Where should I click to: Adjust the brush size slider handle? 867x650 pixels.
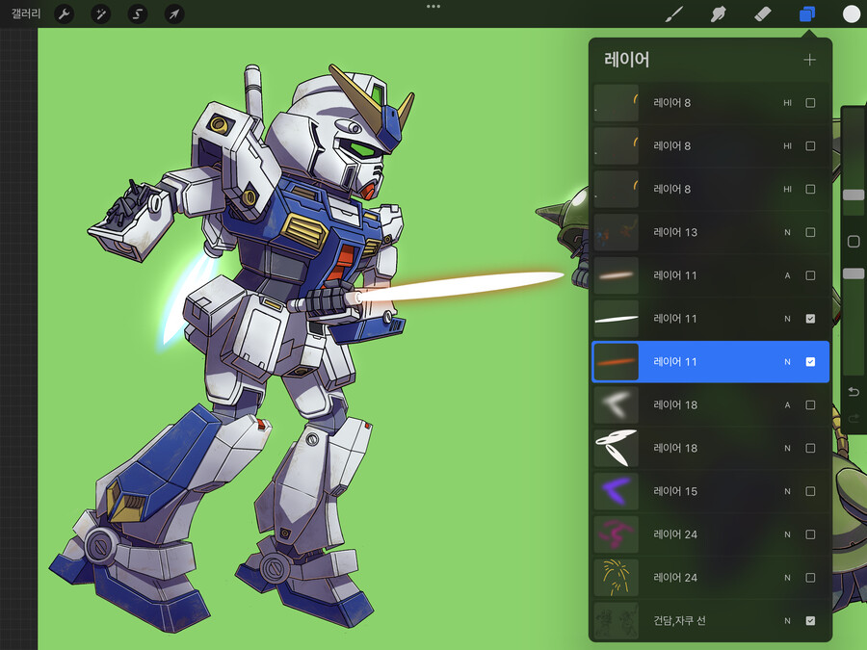click(x=854, y=195)
